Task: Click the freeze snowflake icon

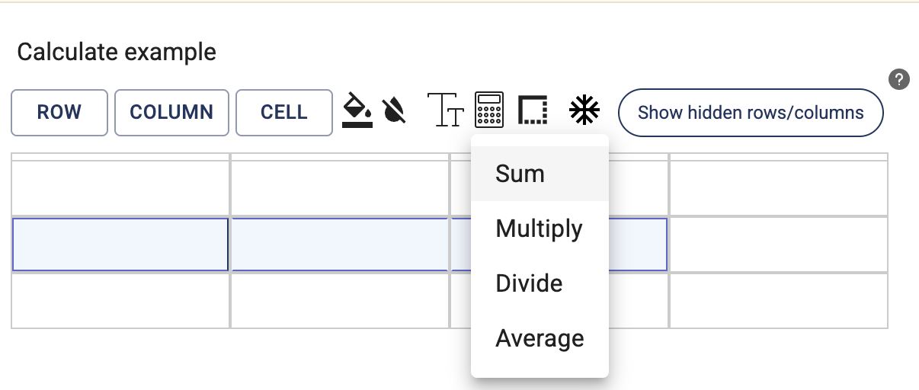Action: click(x=584, y=112)
